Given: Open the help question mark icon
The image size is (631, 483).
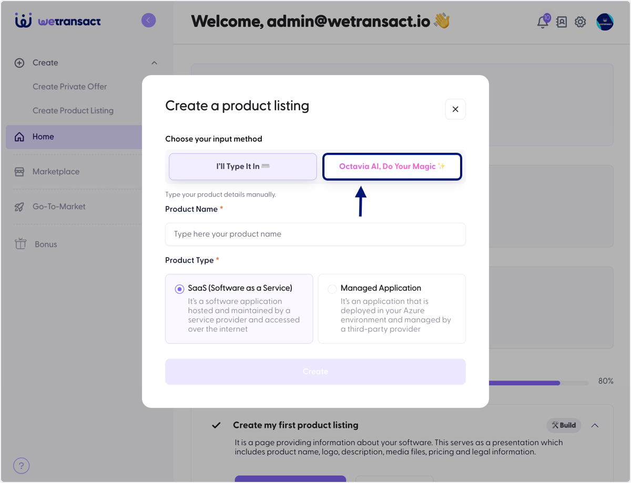Looking at the screenshot, I should pos(22,466).
